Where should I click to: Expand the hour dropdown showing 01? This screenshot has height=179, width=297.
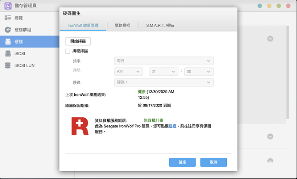tap(164, 72)
